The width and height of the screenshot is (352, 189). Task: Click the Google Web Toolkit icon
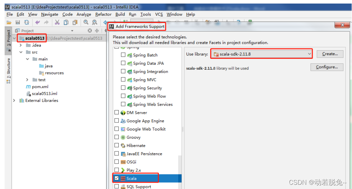123,129
